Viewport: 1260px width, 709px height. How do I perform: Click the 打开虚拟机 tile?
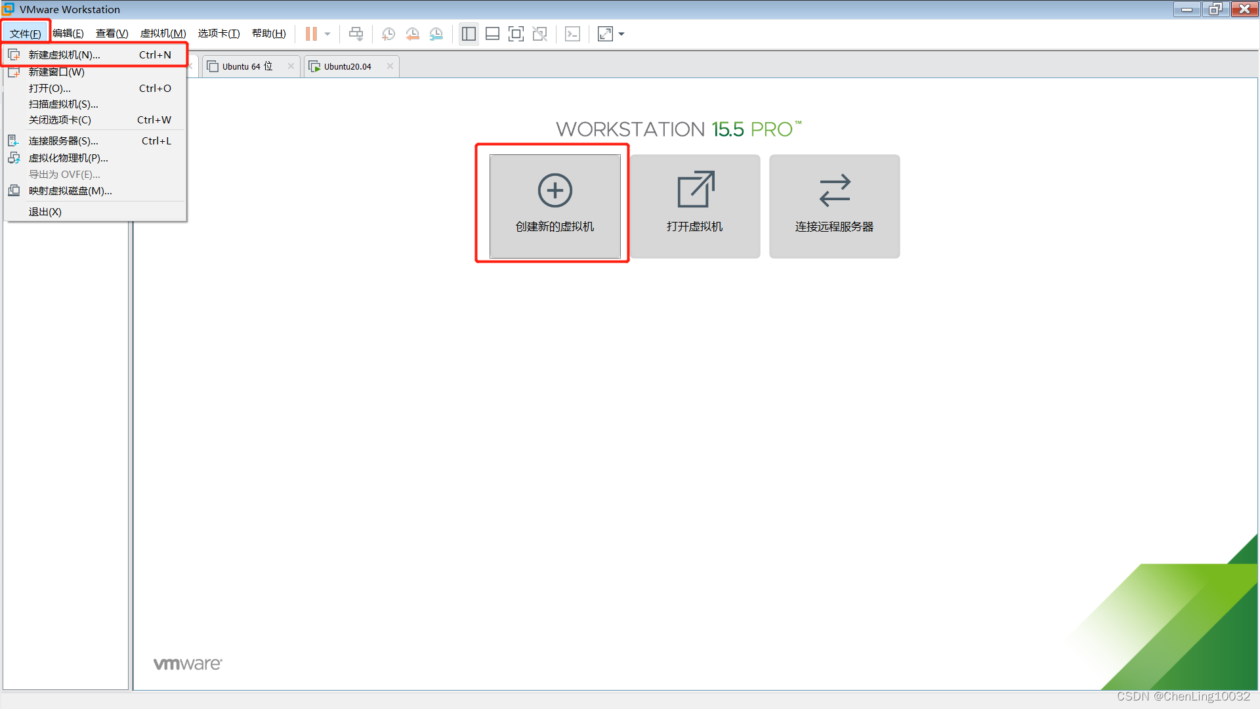tap(694, 206)
